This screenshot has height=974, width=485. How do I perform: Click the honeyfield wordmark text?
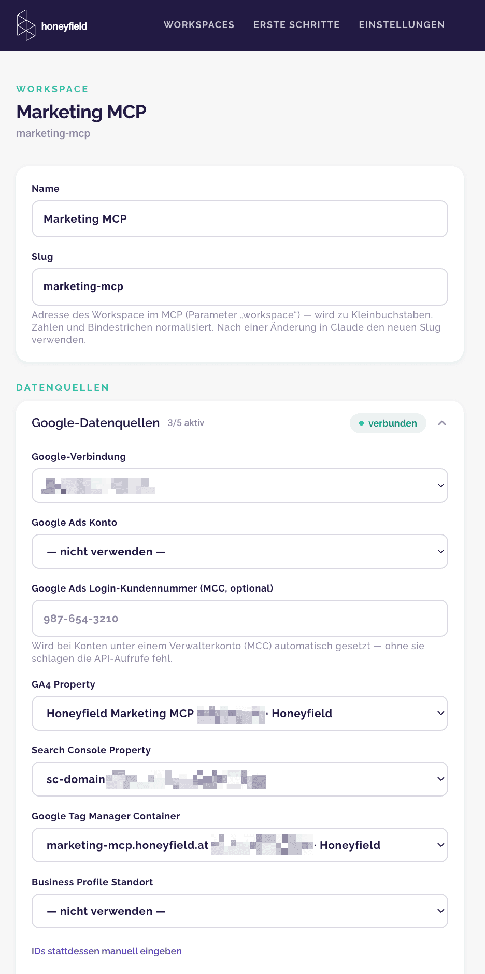click(64, 26)
